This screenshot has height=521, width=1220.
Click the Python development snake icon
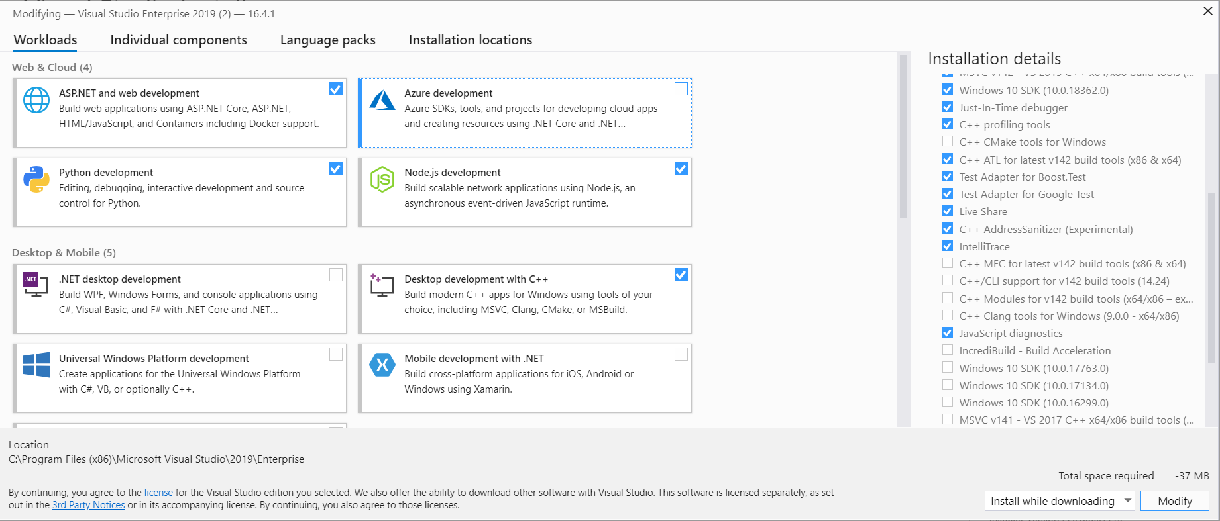pos(36,179)
